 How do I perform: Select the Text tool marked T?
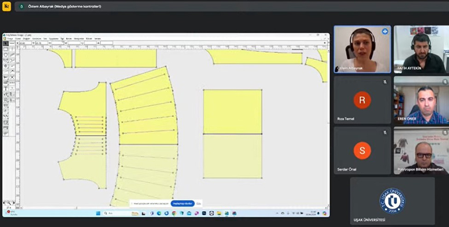[x=6, y=89]
